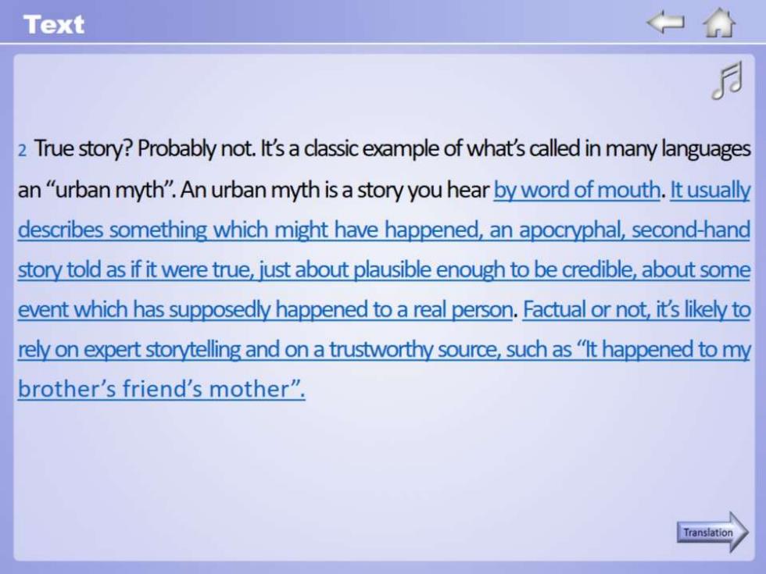Click the words "True story? Probably not."
766x574 pixels.
[145, 148]
